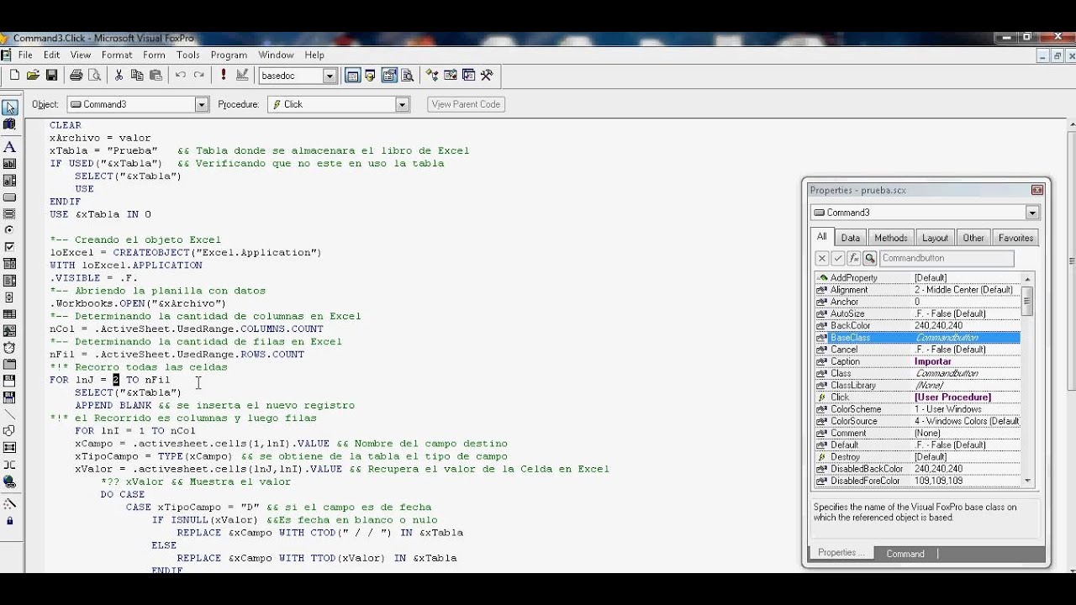The image size is (1076, 605).
Task: Pick the Edit Box control in Form Controls
Action: click(x=9, y=181)
